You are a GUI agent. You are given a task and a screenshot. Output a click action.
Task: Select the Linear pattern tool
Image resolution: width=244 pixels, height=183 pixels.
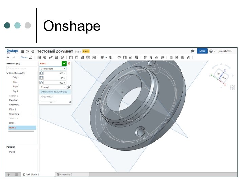coord(102,58)
